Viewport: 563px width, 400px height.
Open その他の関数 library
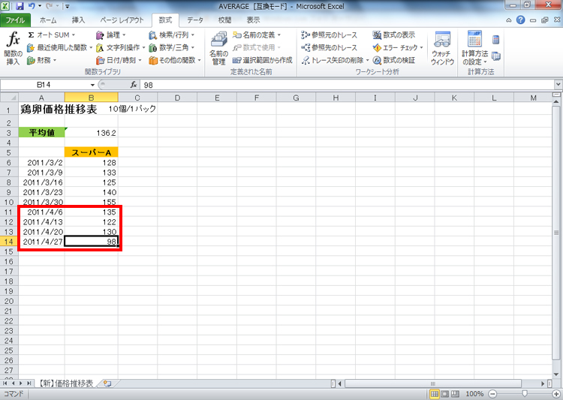click(x=175, y=60)
